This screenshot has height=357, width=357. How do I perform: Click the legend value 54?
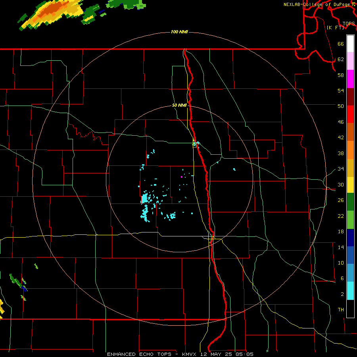pos(341,90)
